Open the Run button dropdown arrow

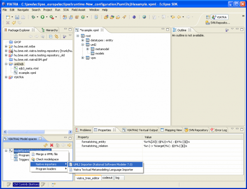coord(47,17)
